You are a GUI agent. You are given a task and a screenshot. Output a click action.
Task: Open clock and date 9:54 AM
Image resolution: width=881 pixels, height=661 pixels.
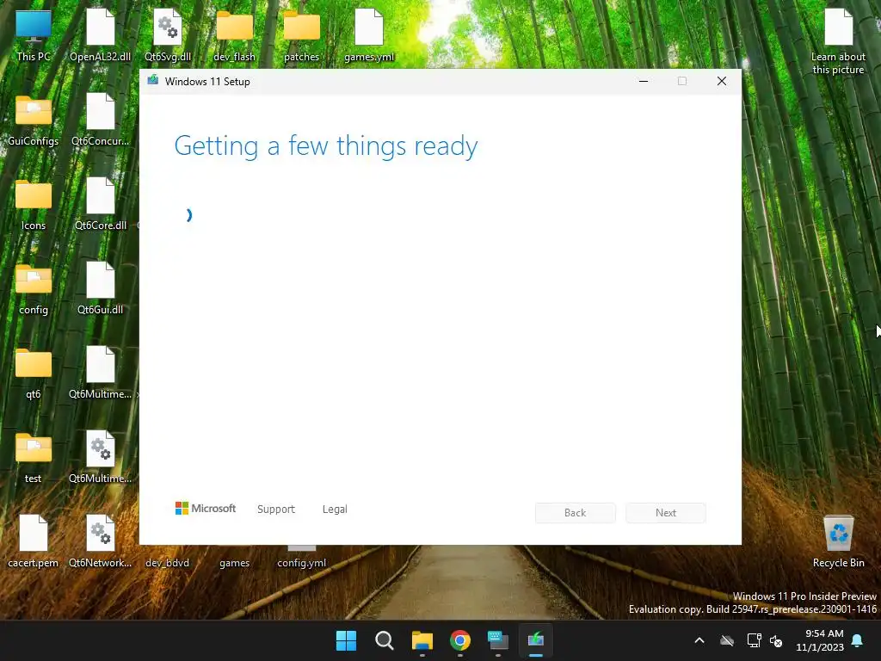click(x=820, y=640)
